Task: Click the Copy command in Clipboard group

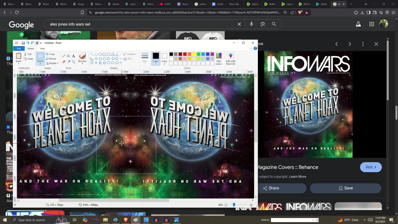Action: 28,59
